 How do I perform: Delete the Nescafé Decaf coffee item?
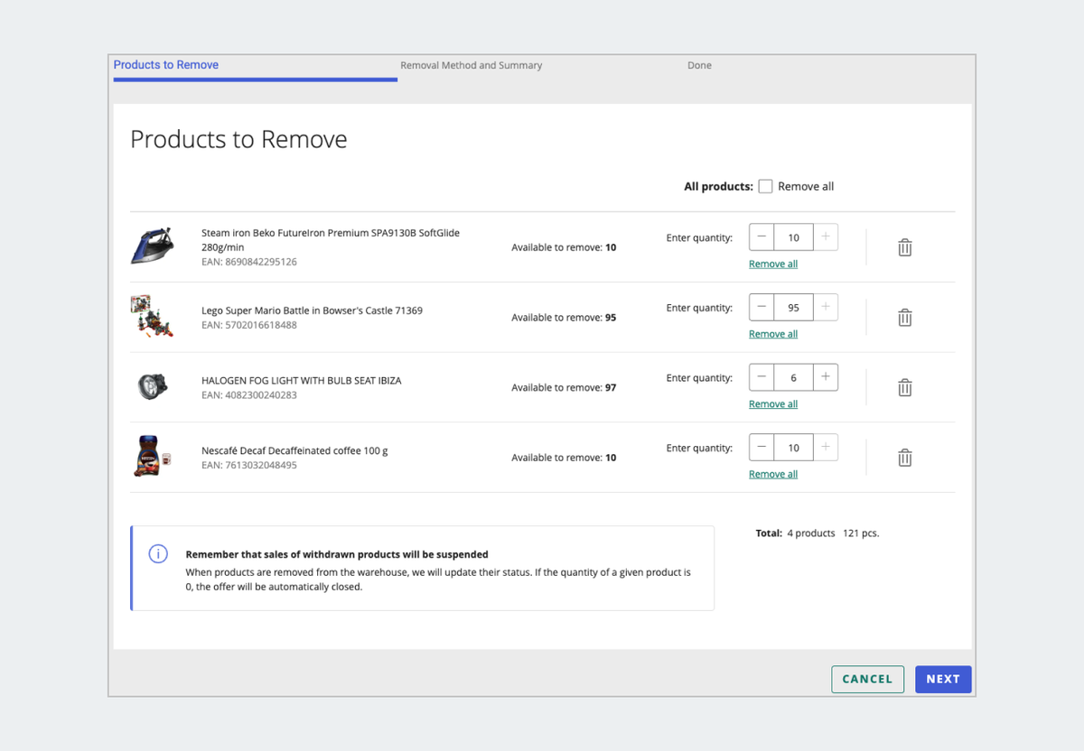pyautogui.click(x=904, y=457)
